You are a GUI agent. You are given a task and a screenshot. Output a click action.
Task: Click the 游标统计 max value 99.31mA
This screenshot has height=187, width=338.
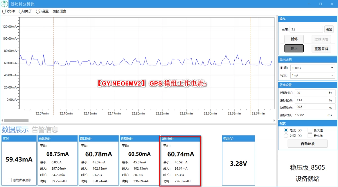(181, 168)
